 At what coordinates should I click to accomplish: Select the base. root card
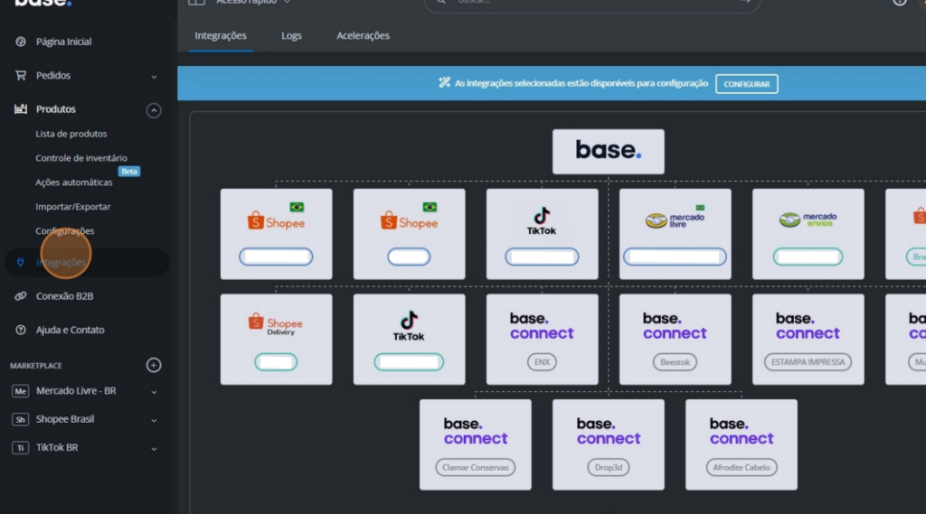(609, 152)
